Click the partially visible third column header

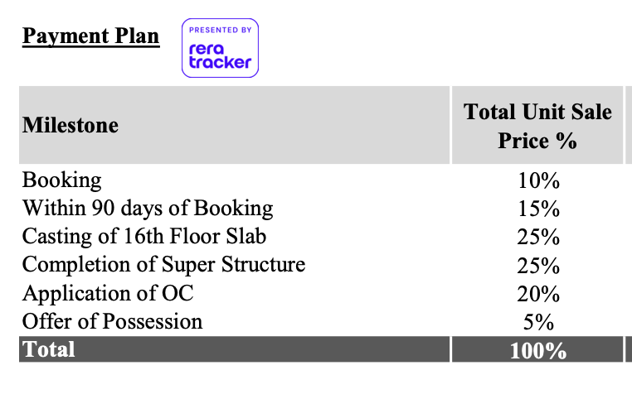(x=628, y=125)
